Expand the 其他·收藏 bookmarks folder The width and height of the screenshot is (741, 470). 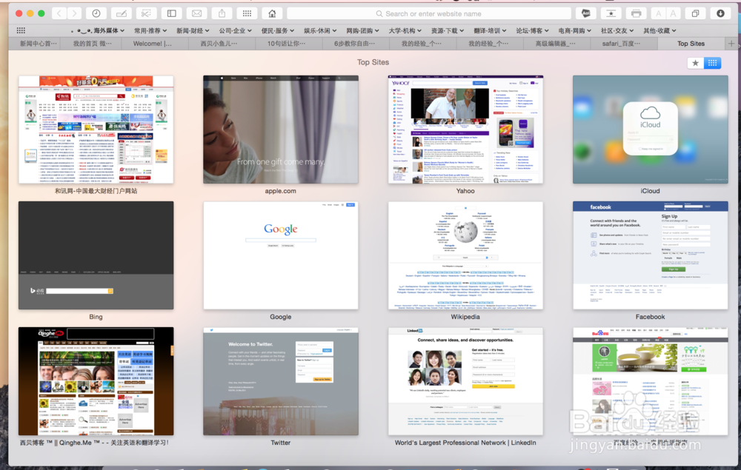coord(659,30)
